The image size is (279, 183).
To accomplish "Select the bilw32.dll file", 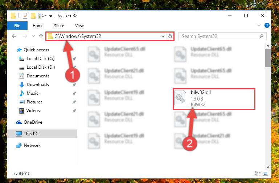I will 214,99.
